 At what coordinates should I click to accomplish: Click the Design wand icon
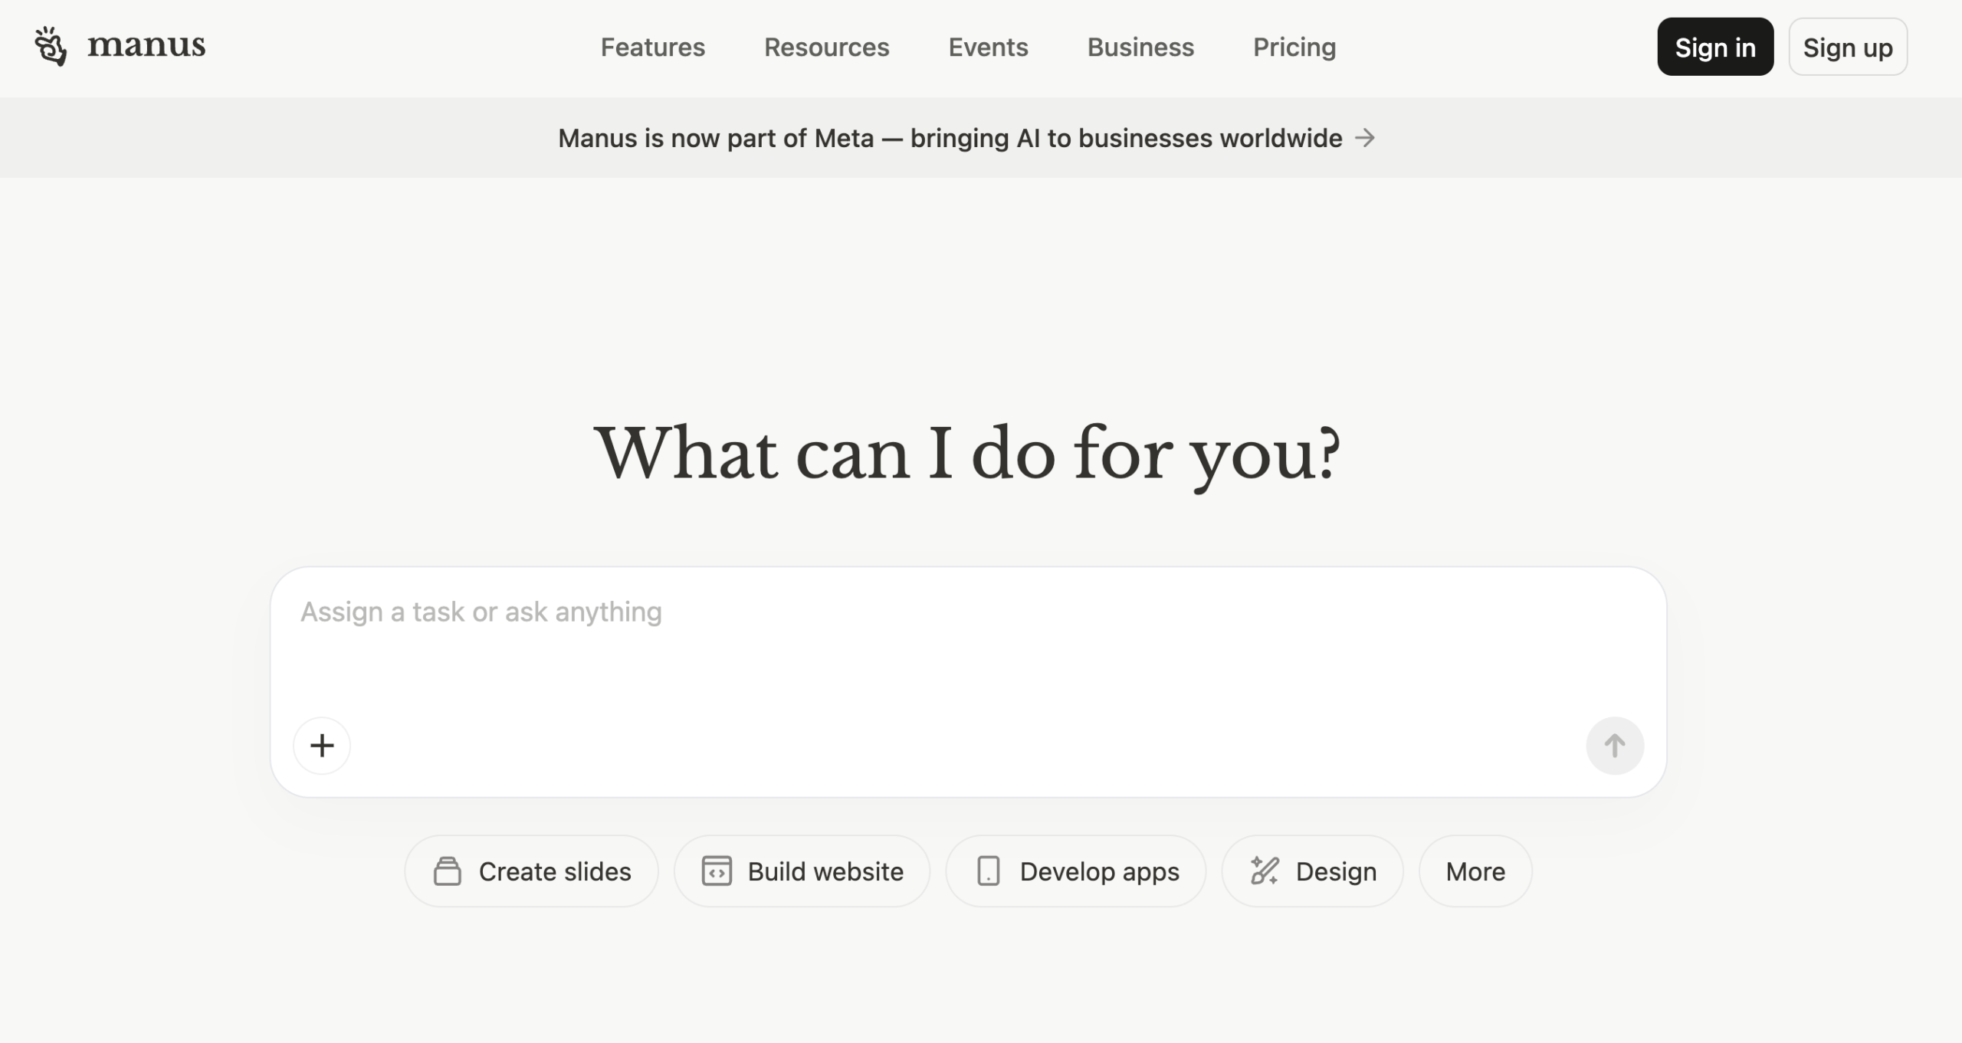(1265, 871)
